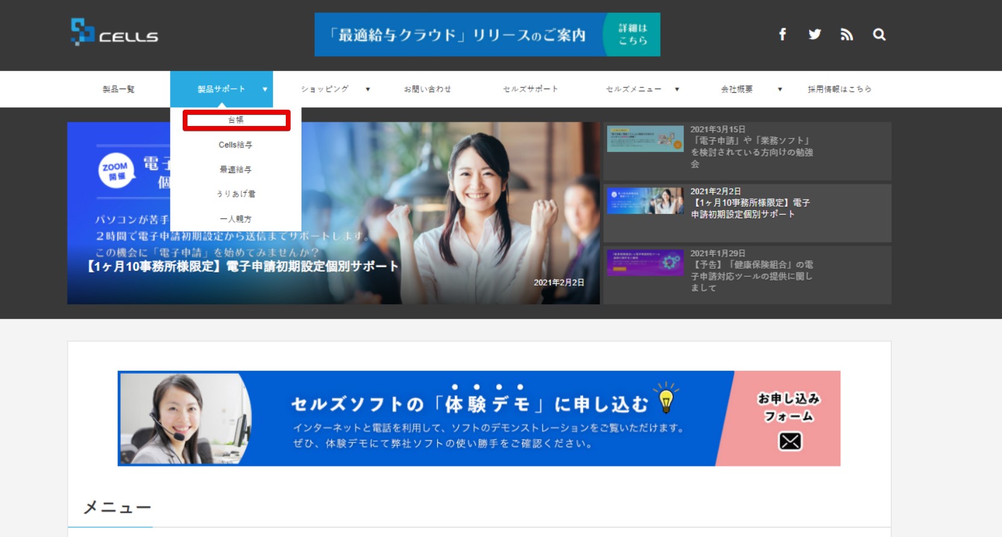This screenshot has height=537, width=1002.
Task: Read the 業務ソフト勉強会 article
Action: click(x=752, y=152)
